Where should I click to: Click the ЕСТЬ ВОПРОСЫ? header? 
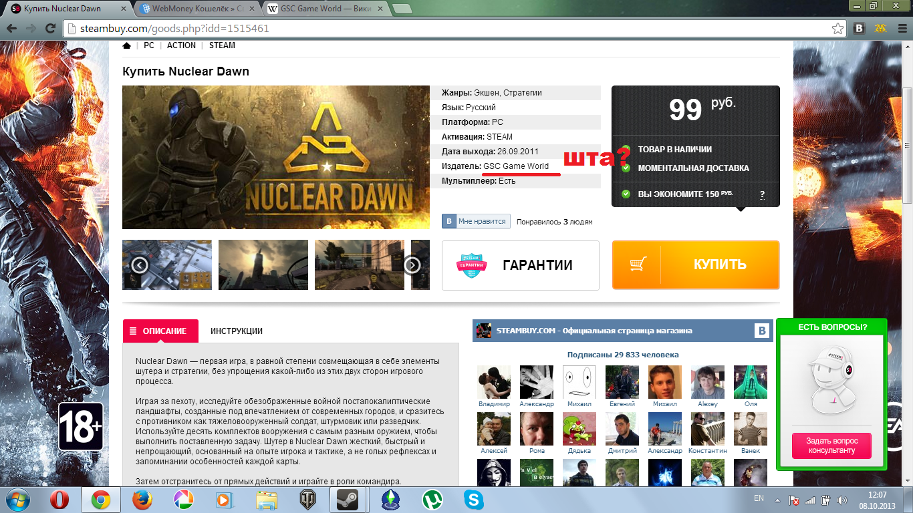[832, 327]
